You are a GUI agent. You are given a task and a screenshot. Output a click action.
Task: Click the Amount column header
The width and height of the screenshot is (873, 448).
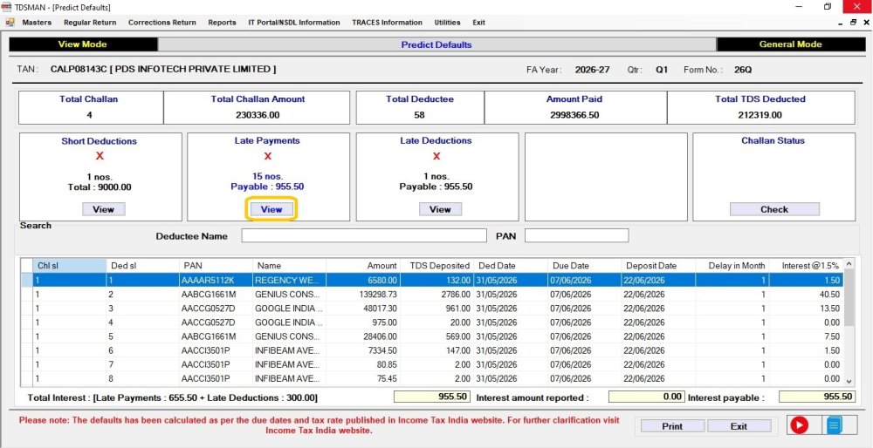click(x=362, y=266)
